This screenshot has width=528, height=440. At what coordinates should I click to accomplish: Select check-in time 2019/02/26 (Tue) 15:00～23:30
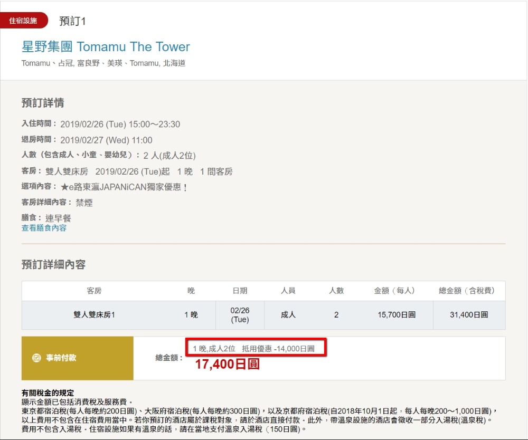coord(120,124)
